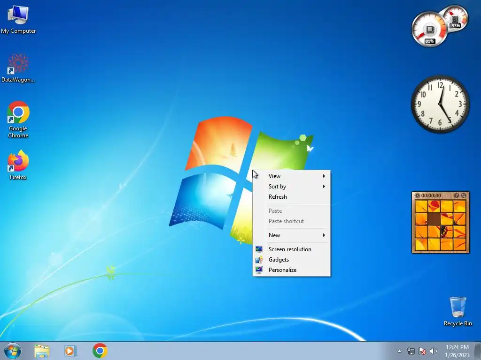Select the Firefox desktop shortcut
The height and width of the screenshot is (360, 481).
[x=18, y=165]
